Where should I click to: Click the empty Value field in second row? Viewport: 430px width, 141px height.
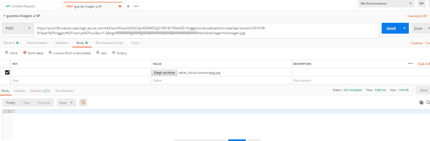pos(221,80)
